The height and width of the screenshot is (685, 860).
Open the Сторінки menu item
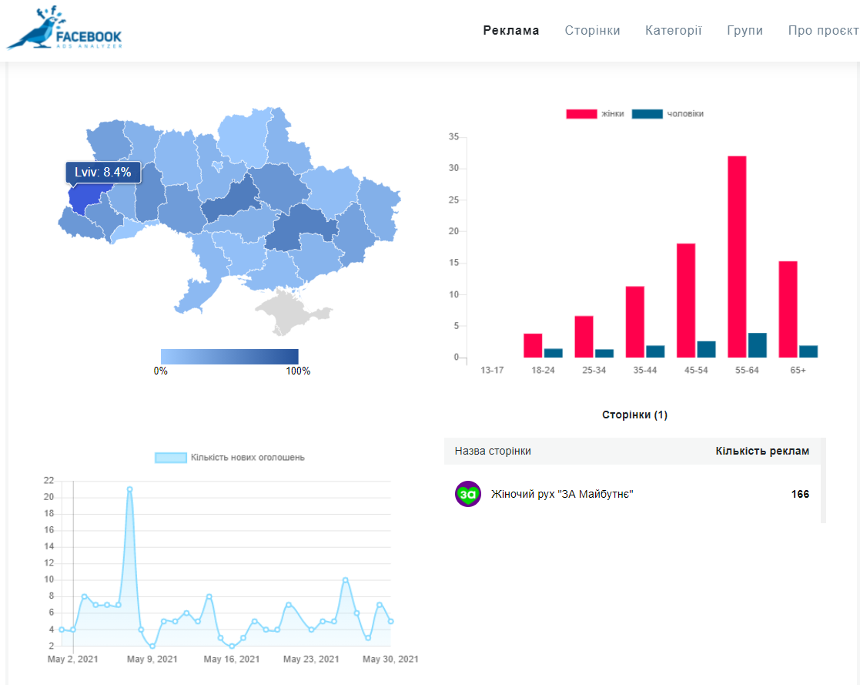[x=592, y=31]
